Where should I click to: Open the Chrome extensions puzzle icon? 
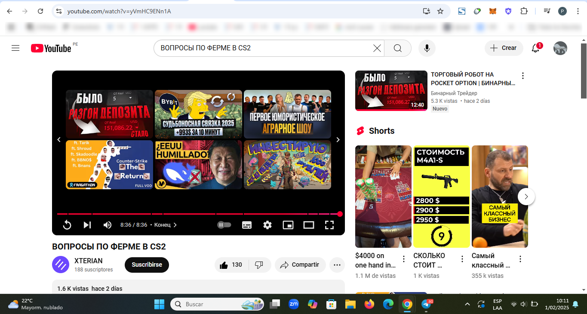(524, 11)
